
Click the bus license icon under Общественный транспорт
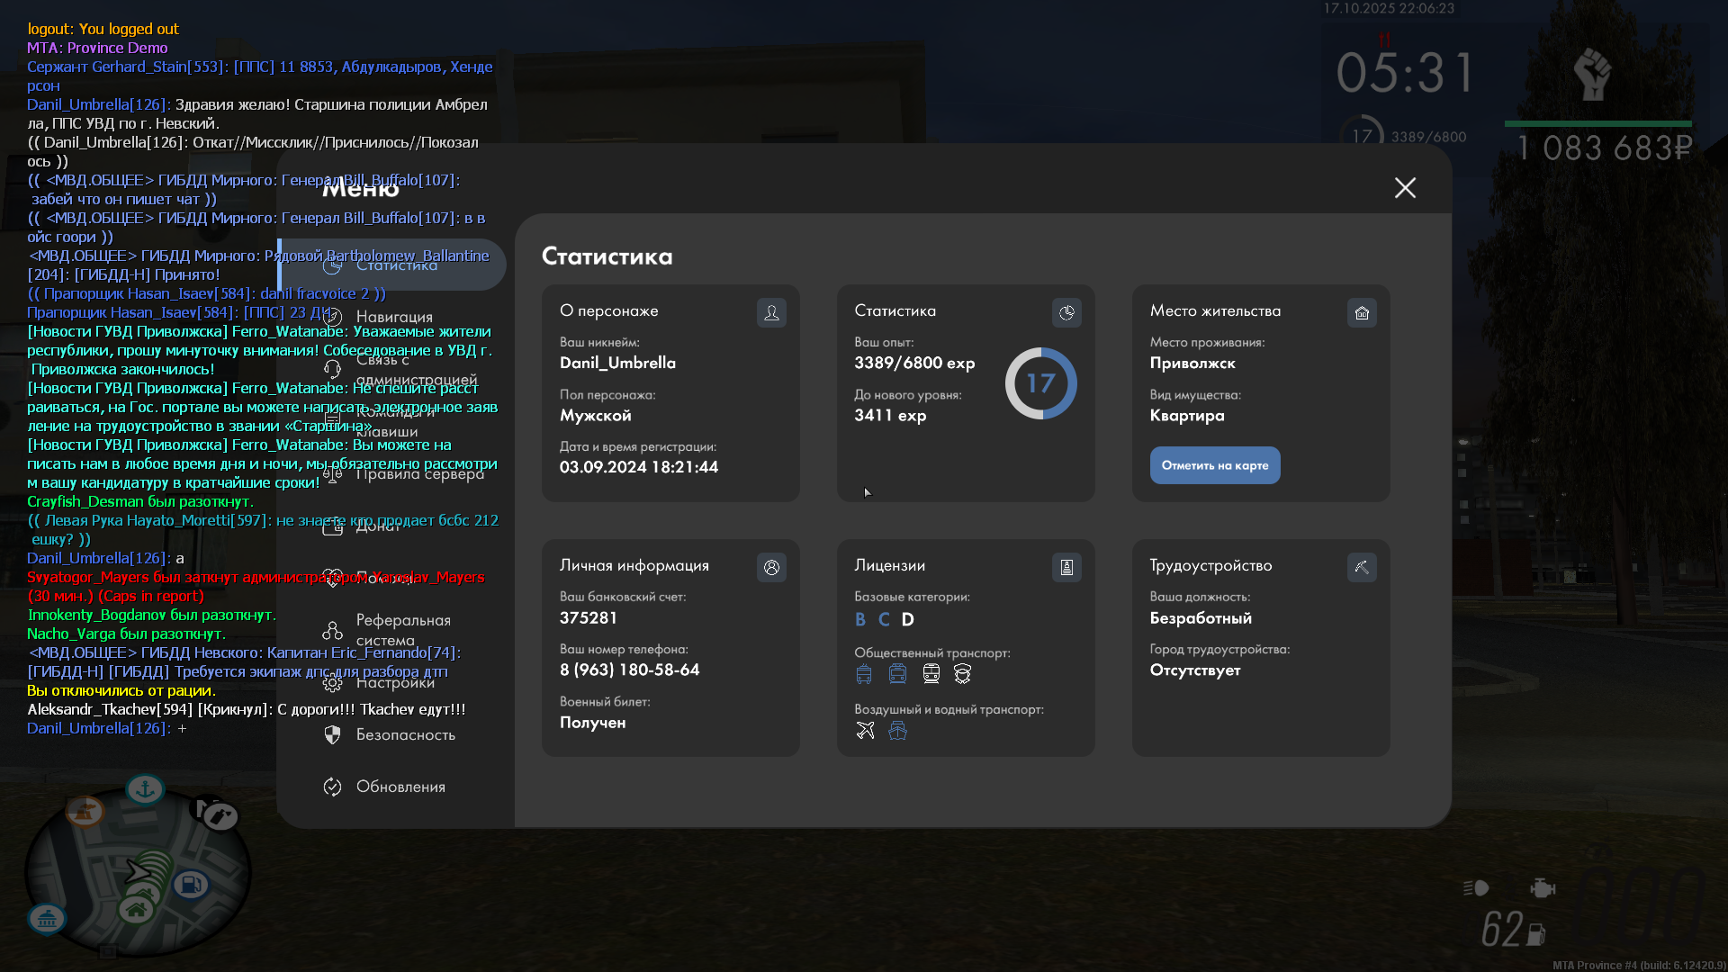(864, 673)
